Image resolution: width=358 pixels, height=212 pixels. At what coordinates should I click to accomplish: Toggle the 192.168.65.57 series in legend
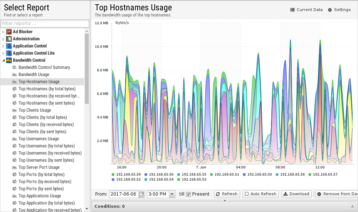point(323,174)
